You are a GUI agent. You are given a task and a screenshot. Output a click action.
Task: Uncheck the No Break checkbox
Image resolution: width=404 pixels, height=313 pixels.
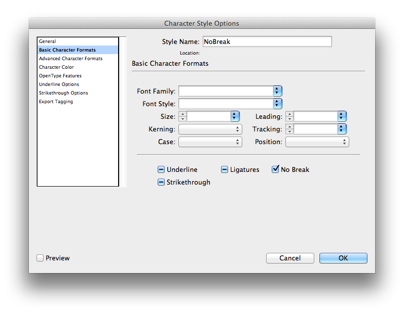point(276,169)
